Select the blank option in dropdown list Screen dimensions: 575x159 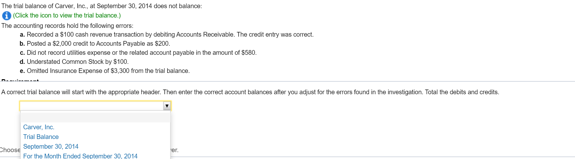[95, 117]
